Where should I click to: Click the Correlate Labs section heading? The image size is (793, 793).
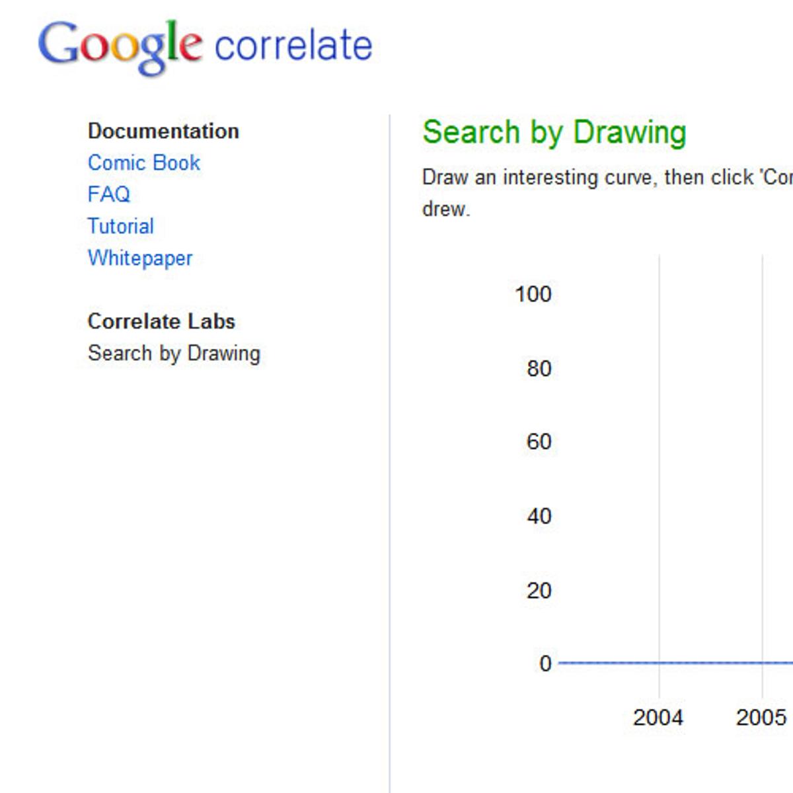point(161,321)
